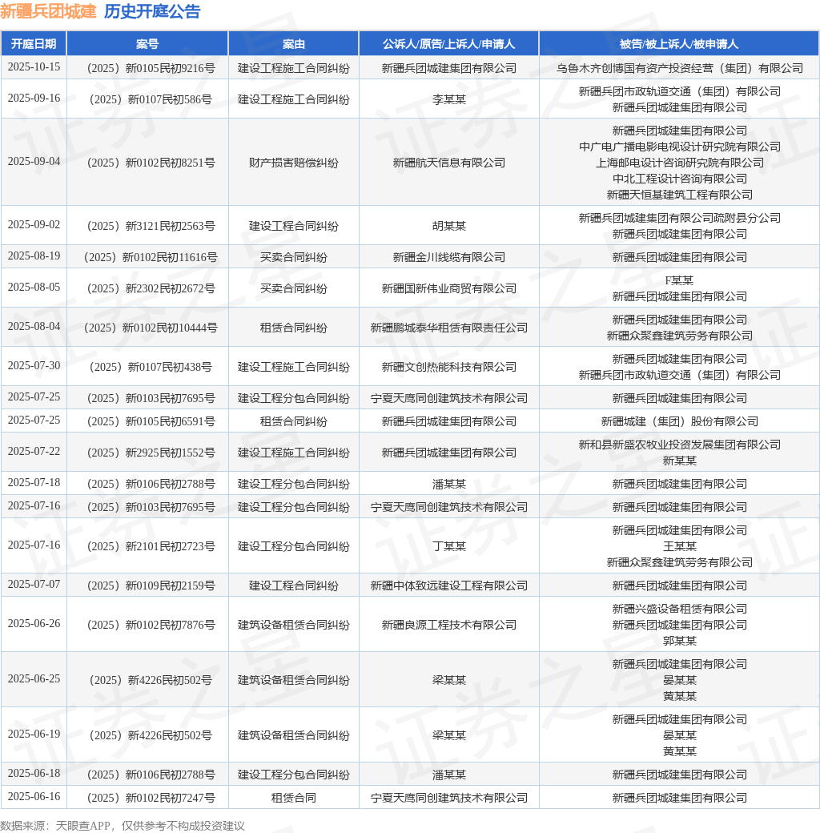Click date cell 2025-09-16
Screen dimensions: 820x833
click(x=34, y=99)
